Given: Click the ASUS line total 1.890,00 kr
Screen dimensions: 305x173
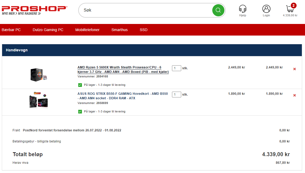Looking at the screenshot, I should click(274, 94).
